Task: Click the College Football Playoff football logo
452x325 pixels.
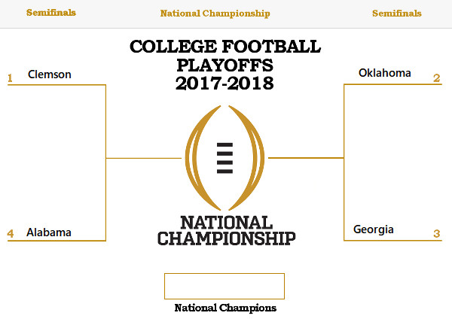Action: pos(224,158)
